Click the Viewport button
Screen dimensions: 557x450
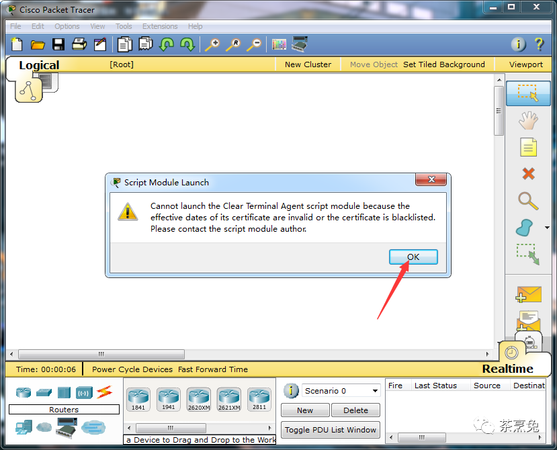point(525,64)
